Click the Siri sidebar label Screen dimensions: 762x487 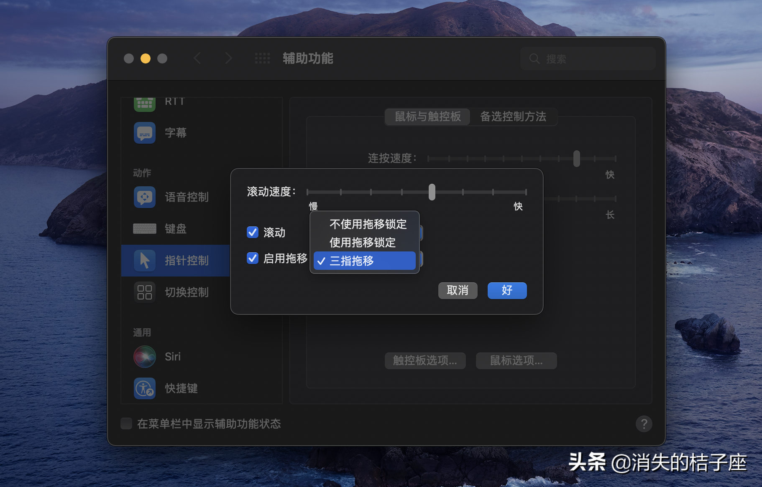(173, 357)
